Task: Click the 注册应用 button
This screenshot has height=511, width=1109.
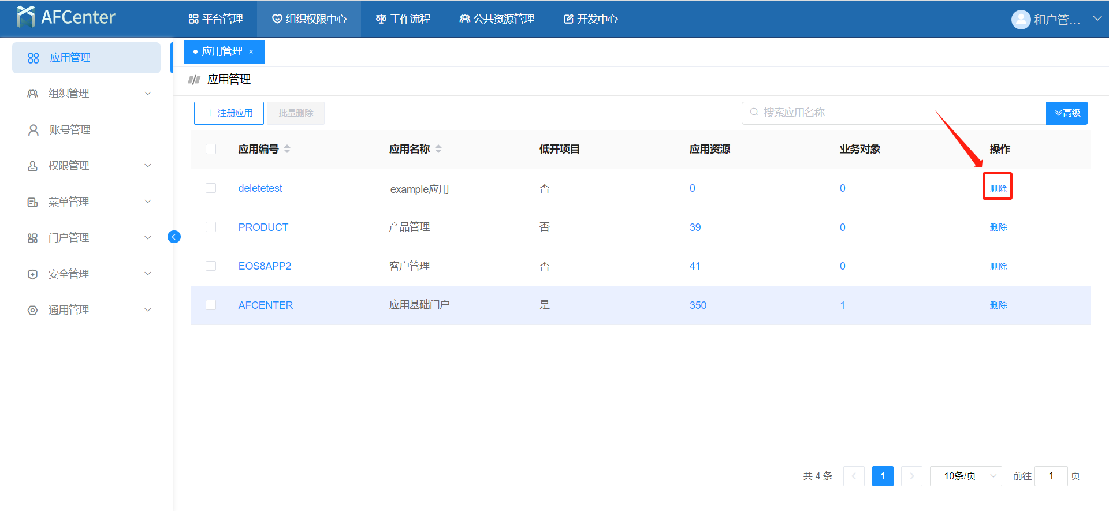Action: (229, 113)
